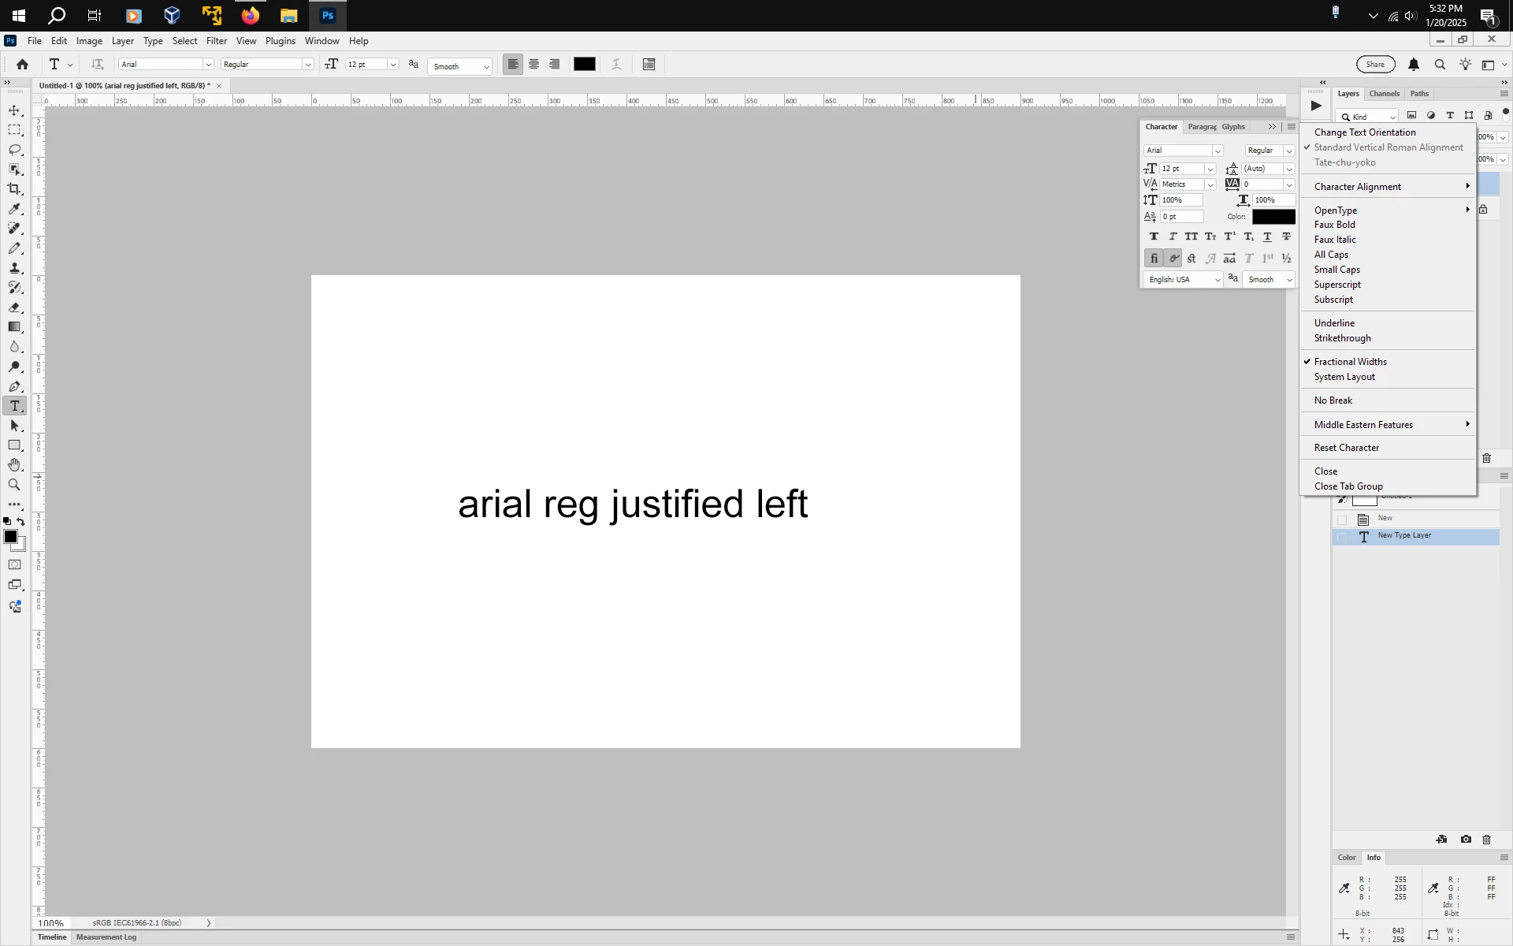The height and width of the screenshot is (946, 1513).
Task: Select the Zoom tool in toolbar
Action: [15, 485]
